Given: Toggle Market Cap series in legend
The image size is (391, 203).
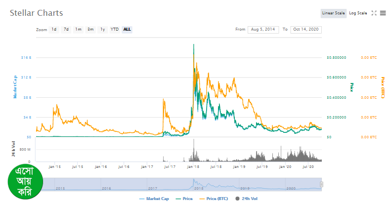Looking at the screenshot, I should click(154, 199).
